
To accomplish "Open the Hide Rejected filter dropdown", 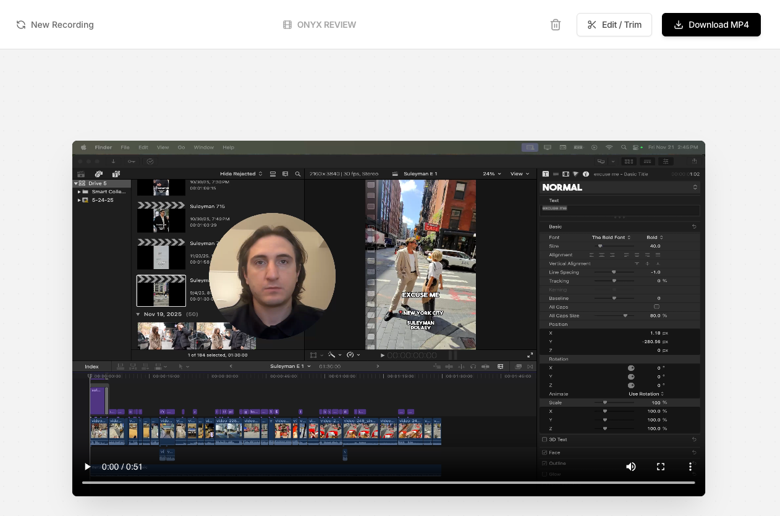I will 241,174.
